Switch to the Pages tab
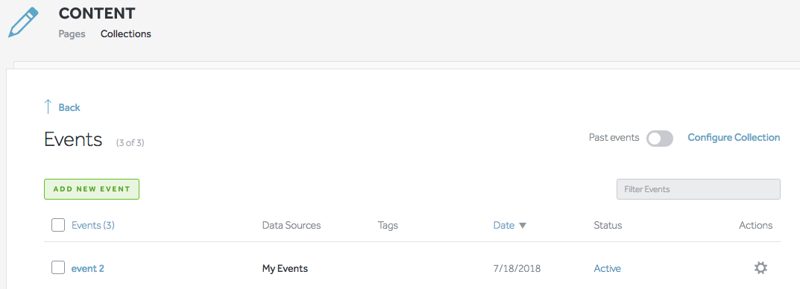The width and height of the screenshot is (800, 289). [x=72, y=34]
